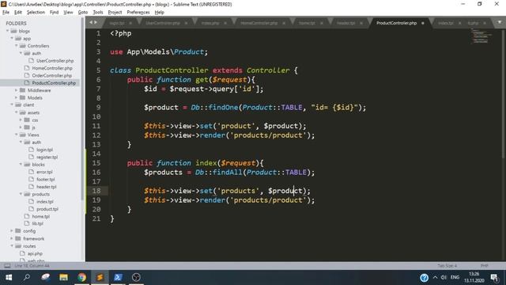Open the Tools menu
The image size is (506, 285).
(x=98, y=13)
